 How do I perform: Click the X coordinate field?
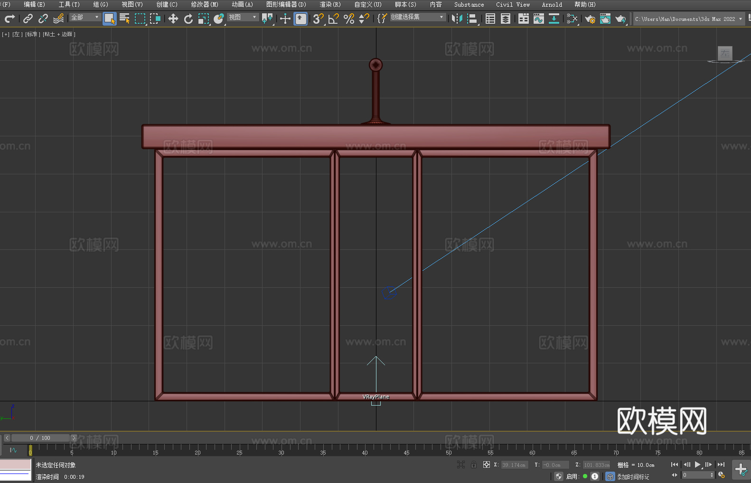[x=514, y=465]
